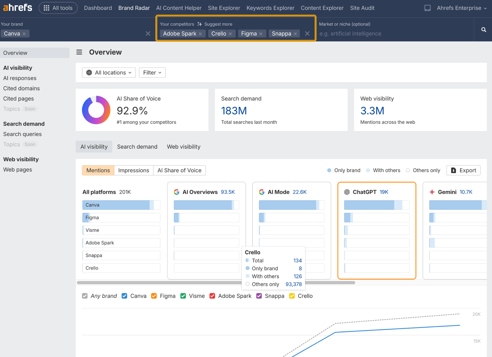Click the ChatGPT logo icon
This screenshot has width=492, height=357.
347,192
